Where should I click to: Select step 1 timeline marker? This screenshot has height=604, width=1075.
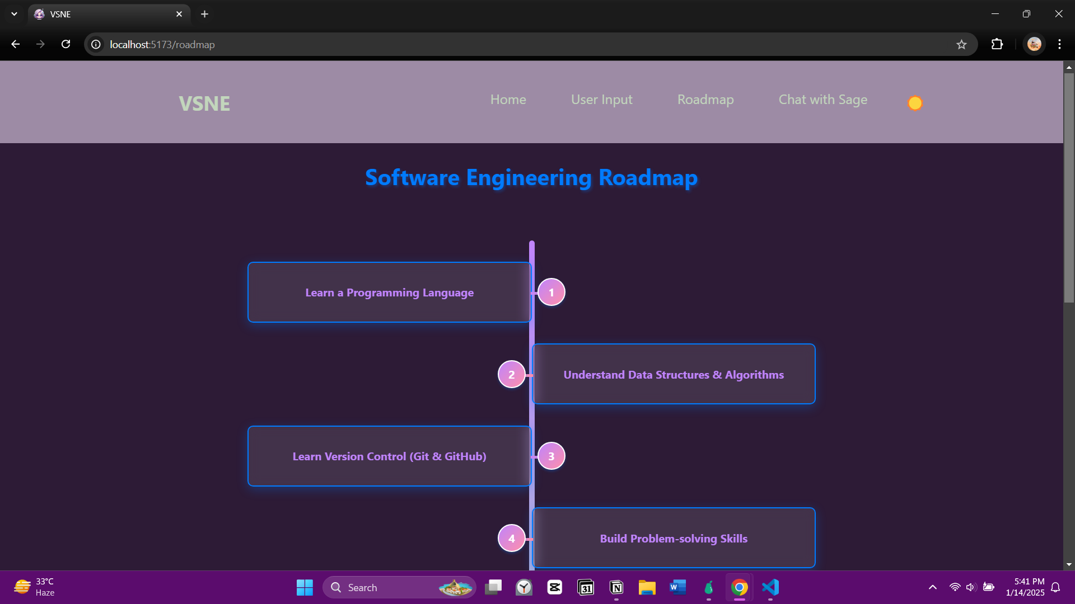[551, 292]
